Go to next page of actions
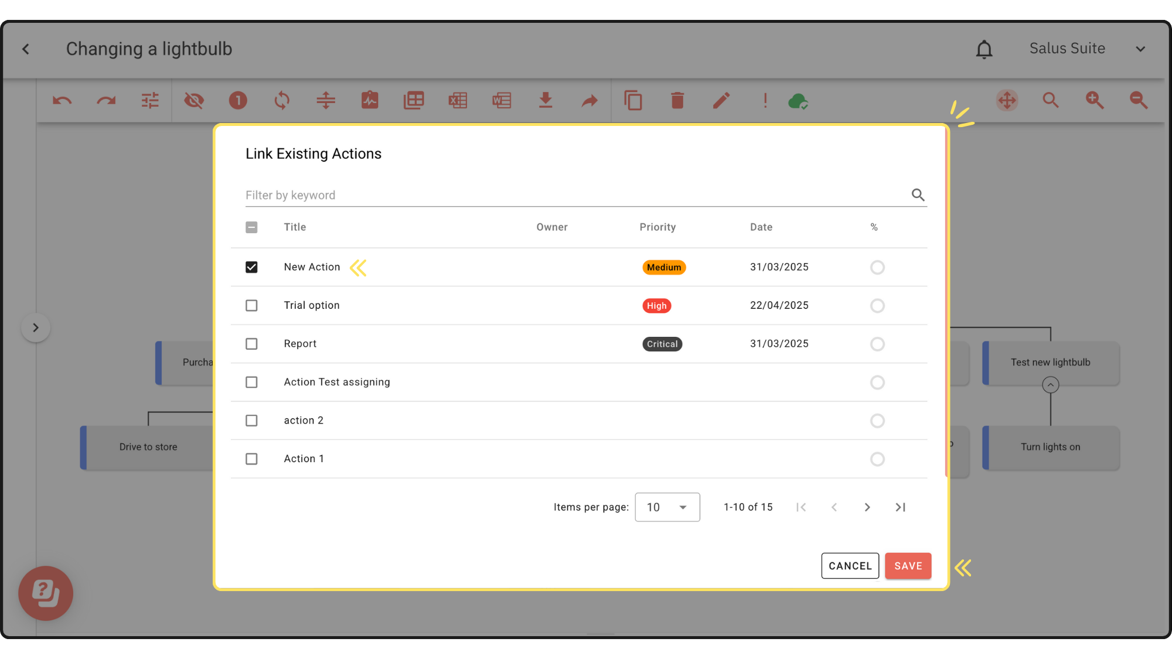This screenshot has height=659, width=1172. 867,507
